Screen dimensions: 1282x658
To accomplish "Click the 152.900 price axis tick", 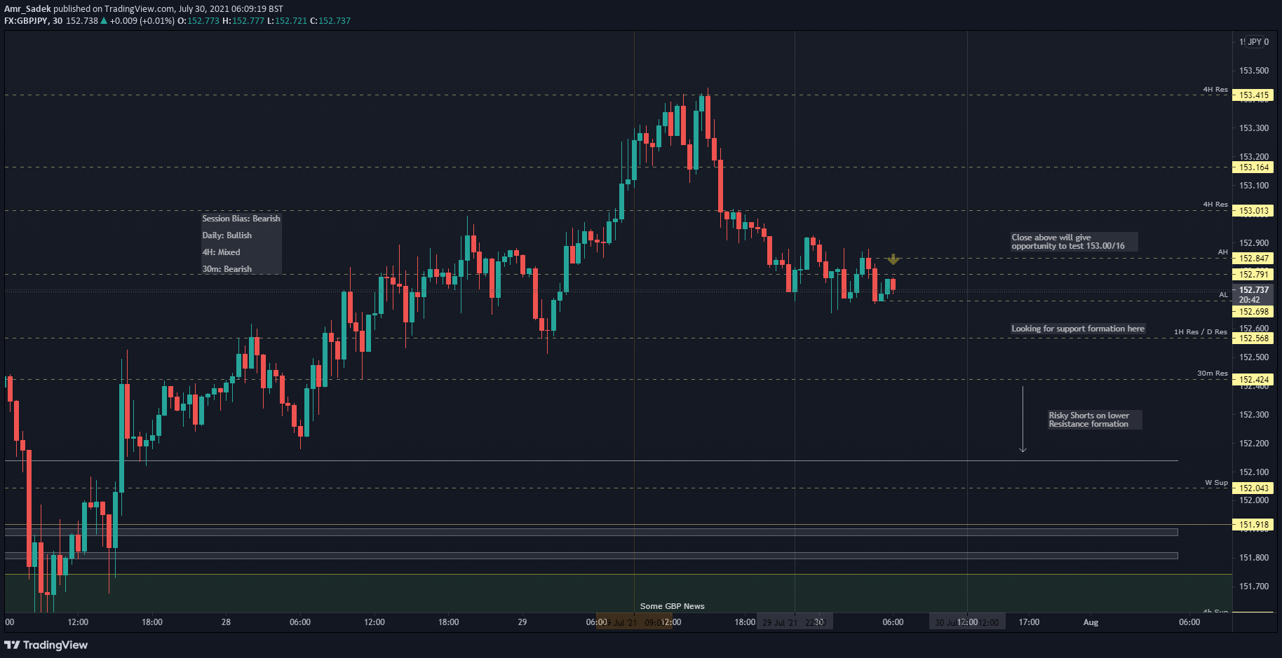I will click(1254, 243).
